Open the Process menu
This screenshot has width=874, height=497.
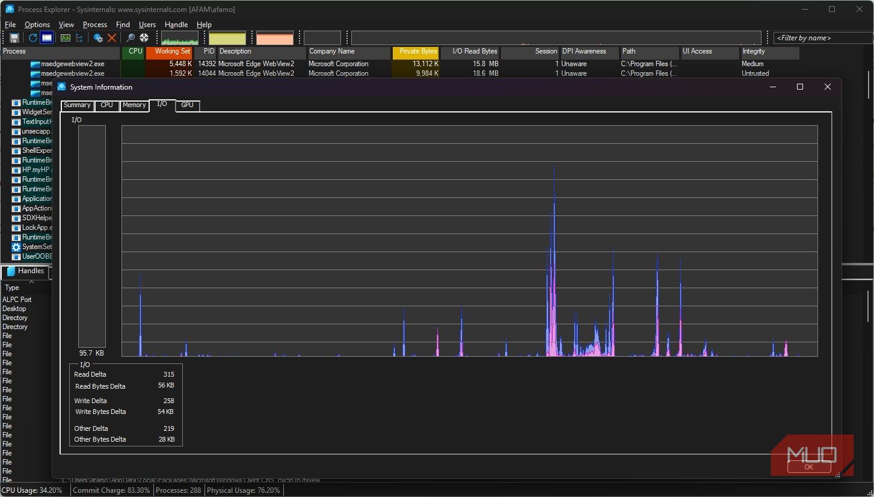(x=95, y=25)
